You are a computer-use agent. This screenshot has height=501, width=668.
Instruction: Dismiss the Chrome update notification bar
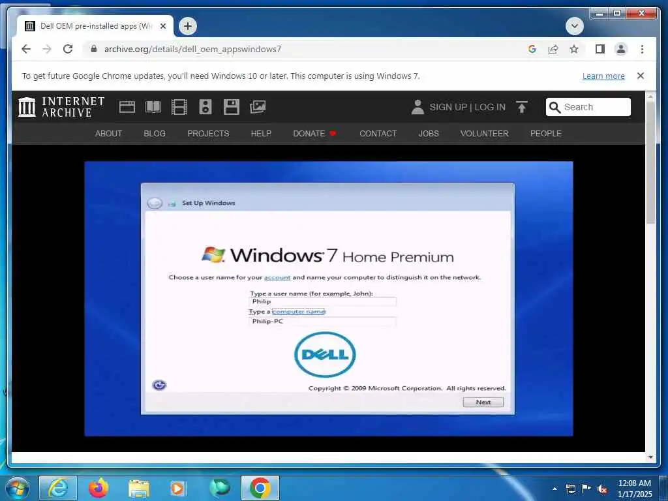coord(641,76)
